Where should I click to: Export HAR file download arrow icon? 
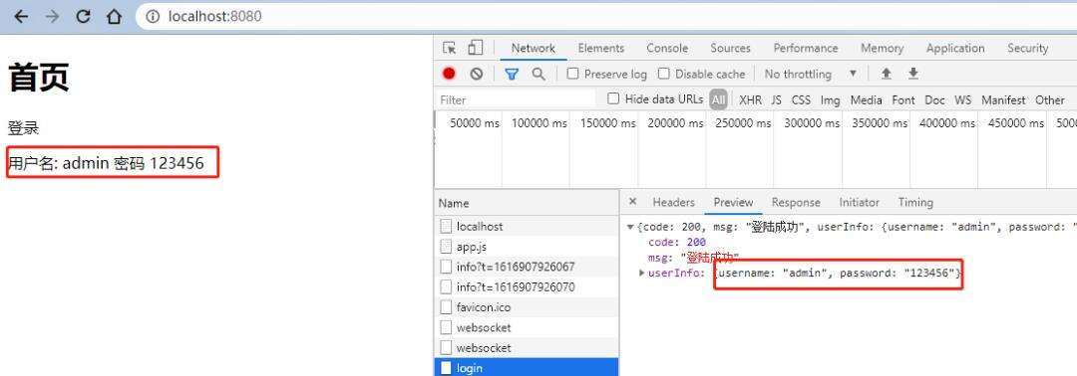[x=912, y=74]
